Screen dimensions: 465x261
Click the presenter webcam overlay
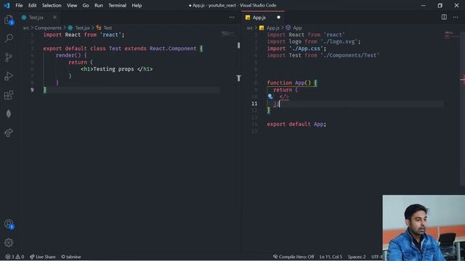click(x=424, y=228)
